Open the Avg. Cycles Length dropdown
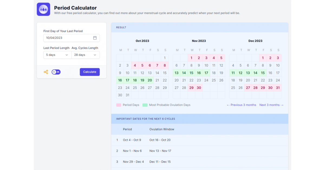The image size is (325, 170). click(x=86, y=55)
